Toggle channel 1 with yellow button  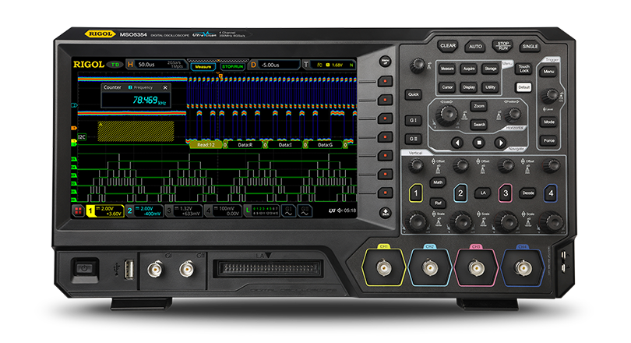(x=416, y=192)
